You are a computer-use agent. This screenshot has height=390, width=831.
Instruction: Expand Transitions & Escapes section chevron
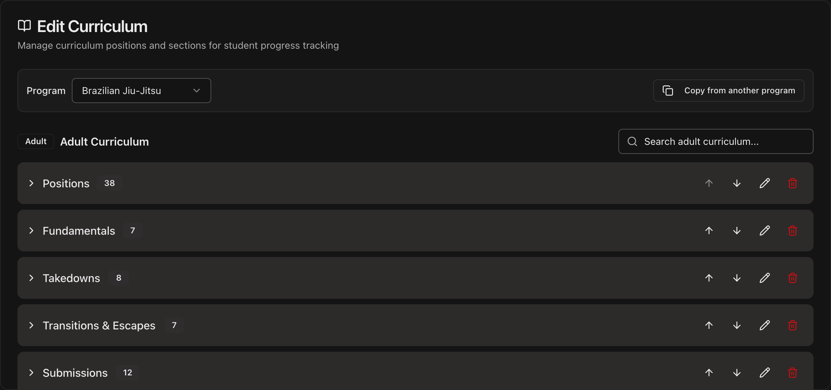[x=31, y=325]
